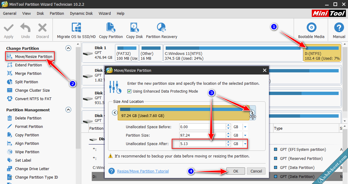Select Change Partition Type ID
The width and height of the screenshot is (348, 184).
pos(32,177)
